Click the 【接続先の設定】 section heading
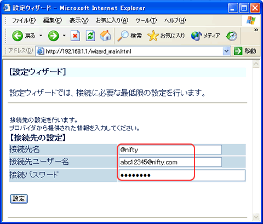Screen dimensions: 263x224 point(38,137)
